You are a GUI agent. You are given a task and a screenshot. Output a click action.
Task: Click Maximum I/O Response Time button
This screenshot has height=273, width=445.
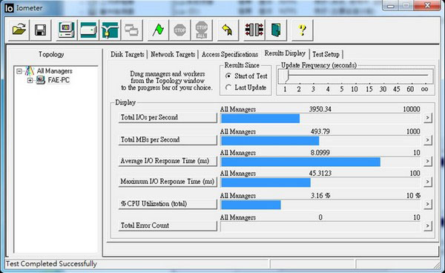point(168,181)
